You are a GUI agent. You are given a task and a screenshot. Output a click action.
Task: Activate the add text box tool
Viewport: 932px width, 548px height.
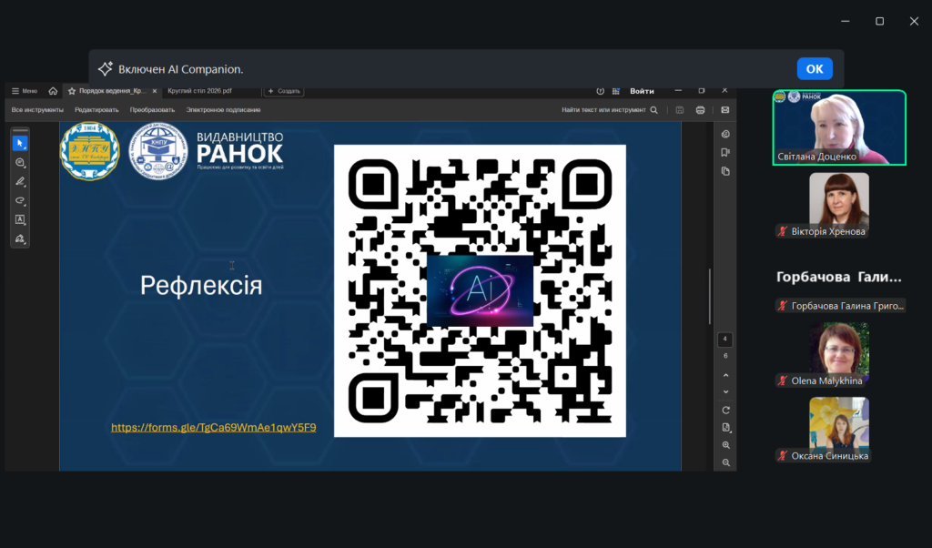[20, 219]
